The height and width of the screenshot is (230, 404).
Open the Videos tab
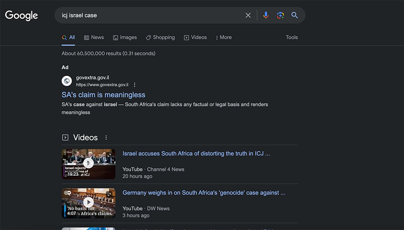click(195, 38)
